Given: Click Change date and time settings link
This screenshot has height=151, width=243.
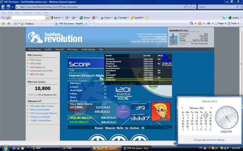Looking at the screenshot, I should click(210, 140).
